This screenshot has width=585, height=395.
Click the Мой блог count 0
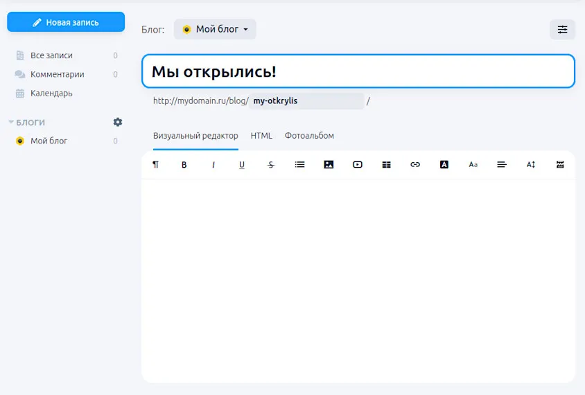pos(115,141)
